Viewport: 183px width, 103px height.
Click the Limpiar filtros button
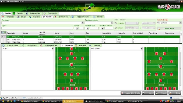click(169, 29)
